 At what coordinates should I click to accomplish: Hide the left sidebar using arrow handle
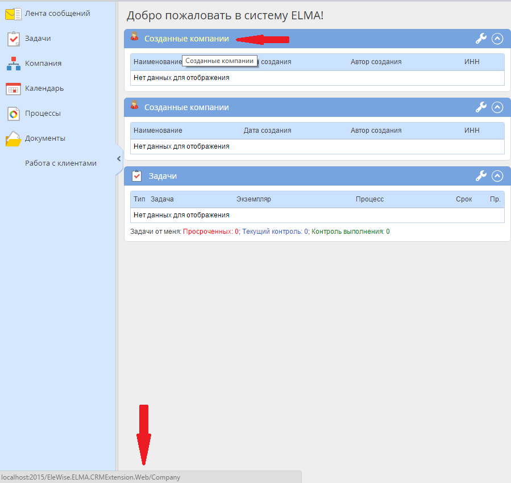(119, 159)
